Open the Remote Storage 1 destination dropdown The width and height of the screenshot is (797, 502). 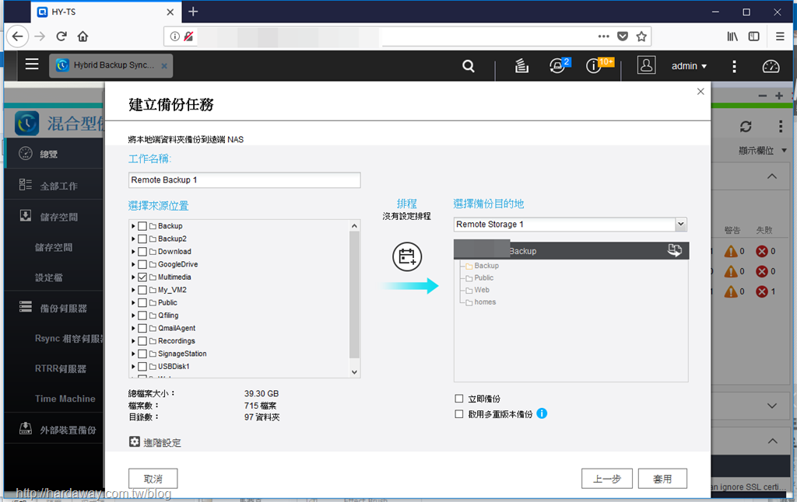[x=680, y=224]
